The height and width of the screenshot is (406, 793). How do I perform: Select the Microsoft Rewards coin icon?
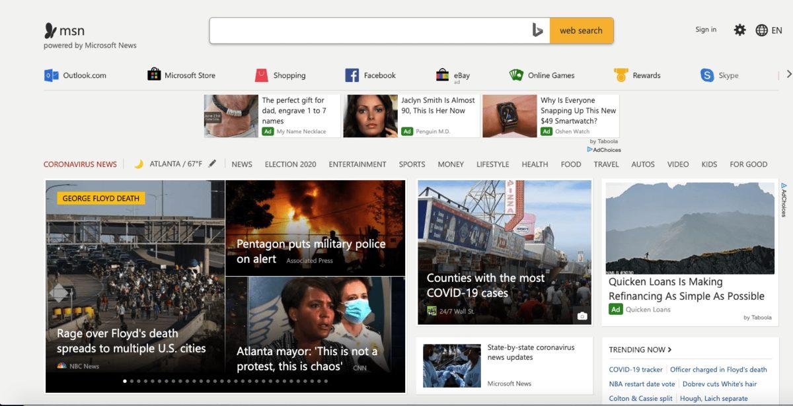pos(620,75)
